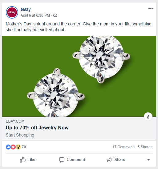Screen dimensions: 158x169
Task: Click the blue thumbs-up reaction icon
Action: point(8,147)
